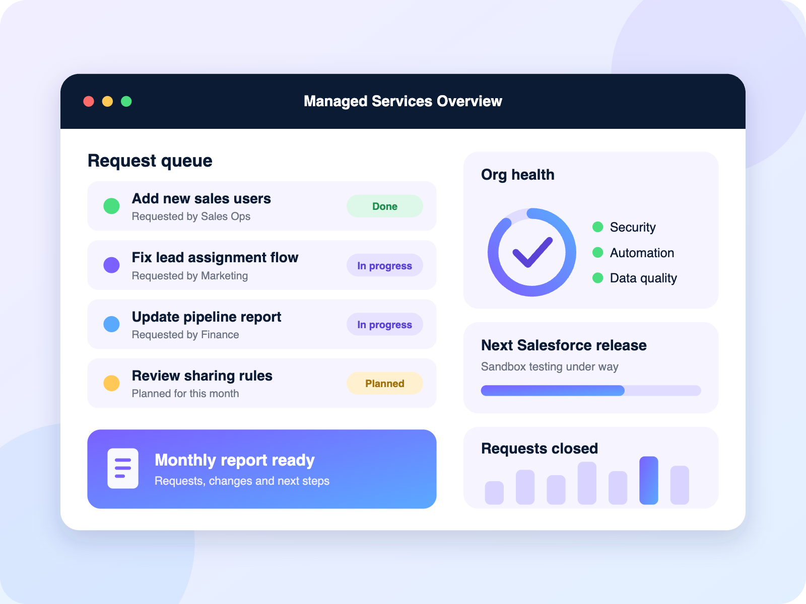Click the Next Salesforce release heading

(564, 345)
